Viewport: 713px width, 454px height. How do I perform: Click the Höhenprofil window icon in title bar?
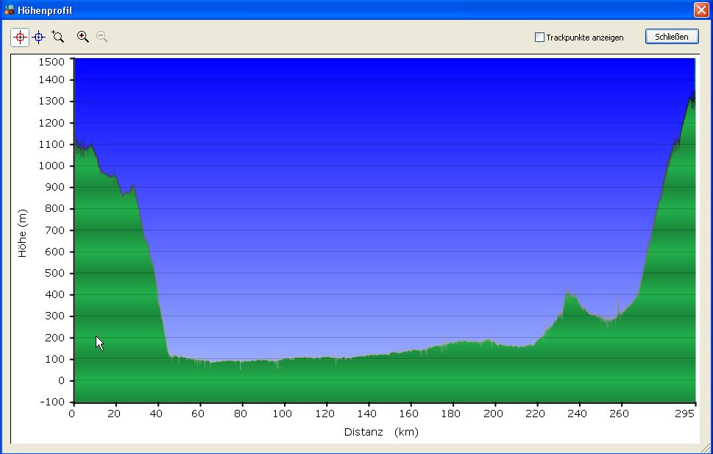(9, 10)
